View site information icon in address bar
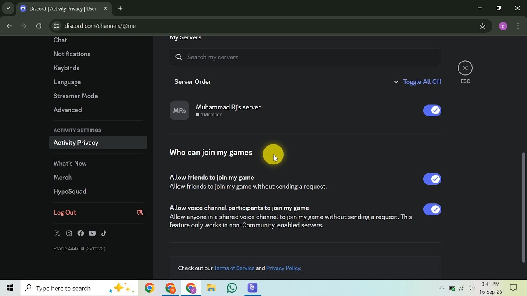 57,26
